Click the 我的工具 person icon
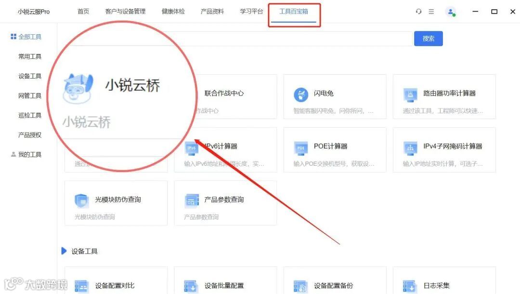Image resolution: width=520 pixels, height=294 pixels. [13, 154]
